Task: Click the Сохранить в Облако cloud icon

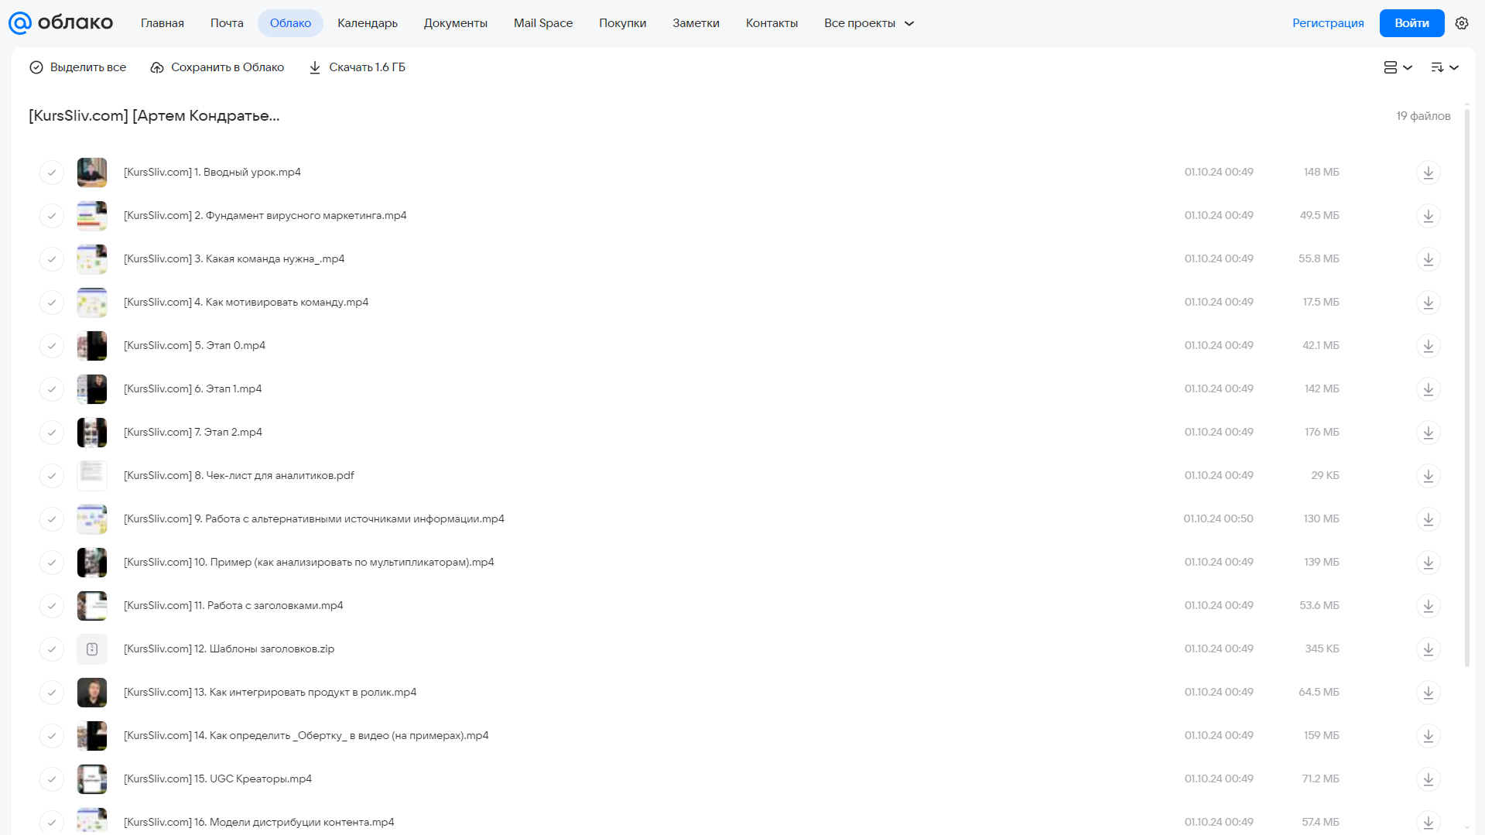Action: (x=157, y=67)
